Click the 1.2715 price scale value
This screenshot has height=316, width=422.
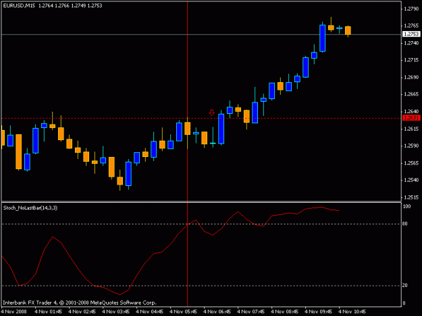[x=411, y=60]
